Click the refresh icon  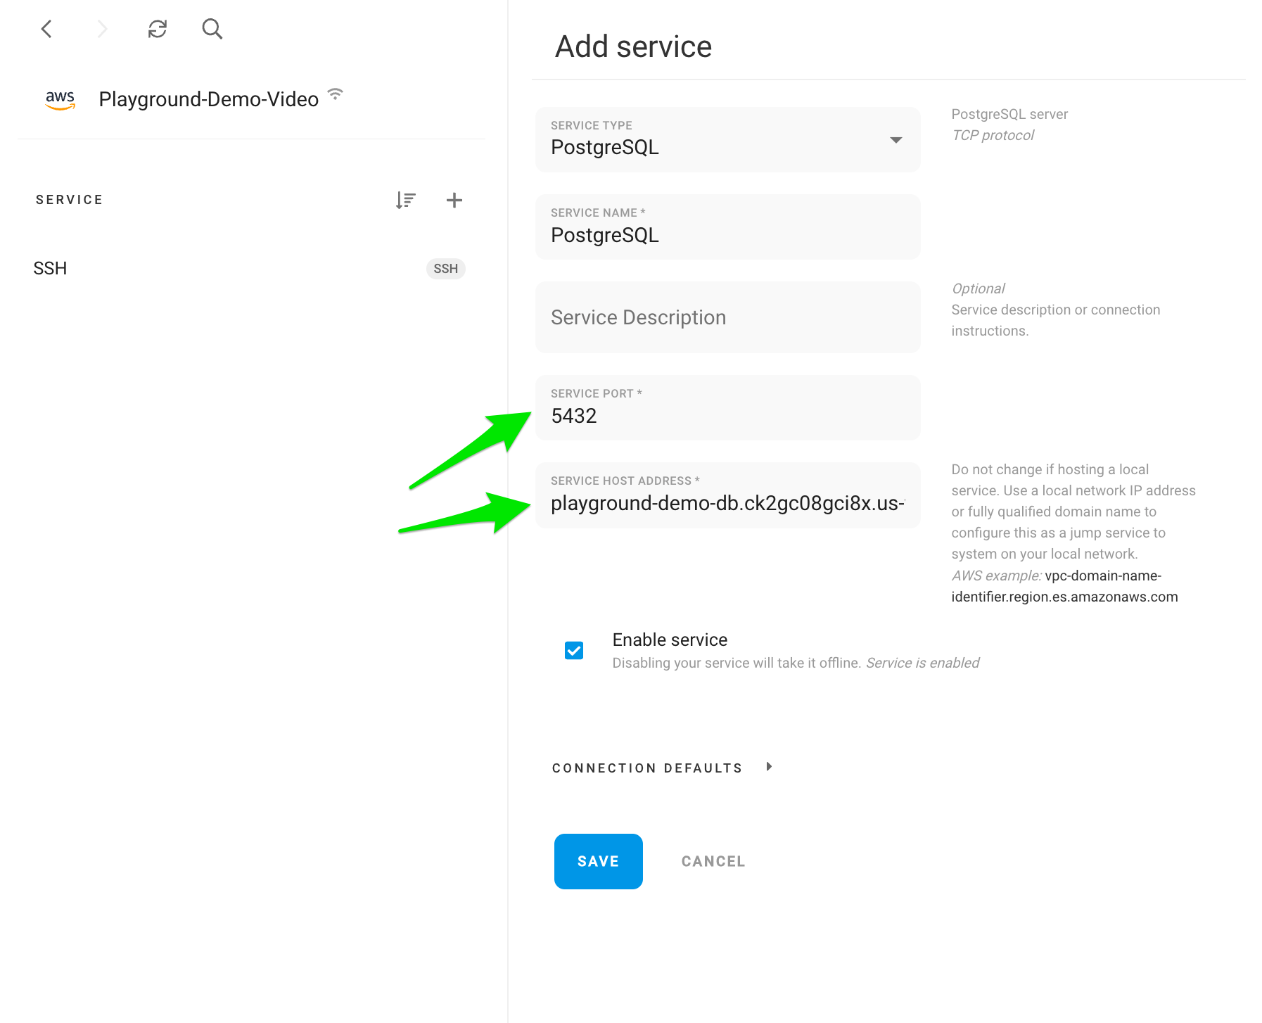pos(158,29)
